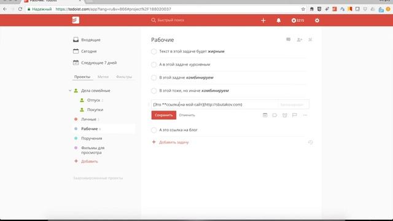Viewport: 393px width, 221px height.
Task: Switch to Фильтры tab
Action: tap(124, 77)
